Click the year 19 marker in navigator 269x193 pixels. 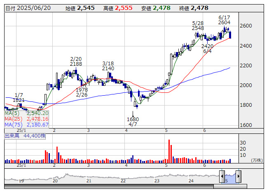[21, 181]
